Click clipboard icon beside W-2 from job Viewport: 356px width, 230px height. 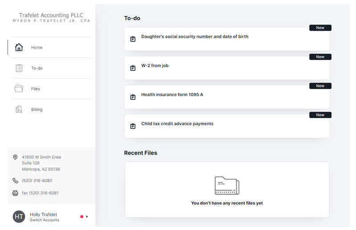coord(133,68)
